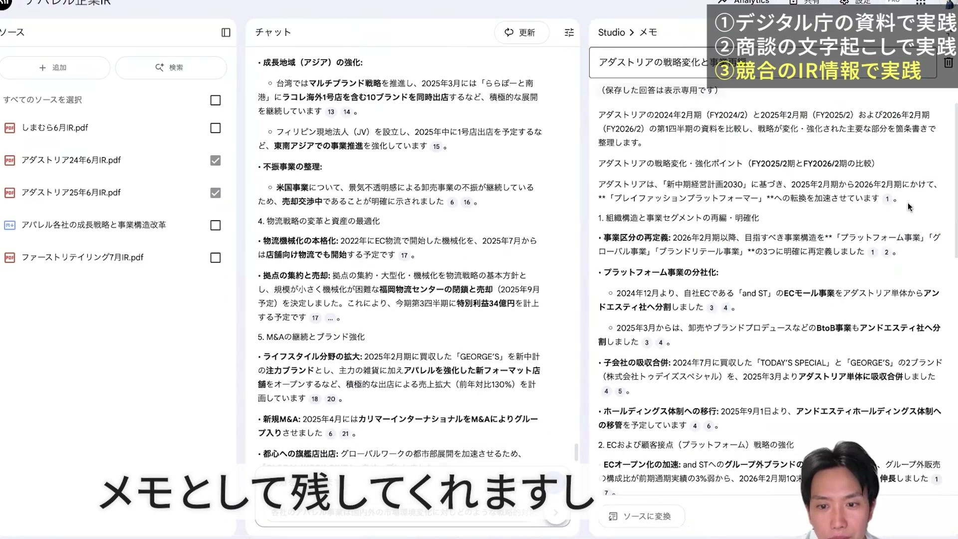The image size is (958, 539).
Task: Expand the more-citations ellipsis chip in chat
Action: pos(330,318)
